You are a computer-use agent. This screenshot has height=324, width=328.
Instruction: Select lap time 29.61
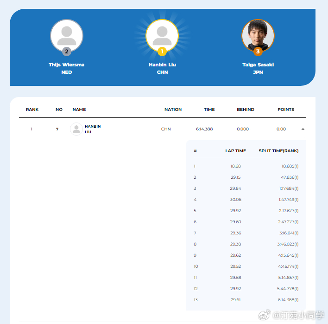click(x=235, y=300)
